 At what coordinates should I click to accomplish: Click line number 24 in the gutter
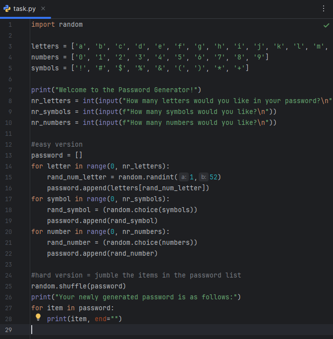pyautogui.click(x=8, y=276)
